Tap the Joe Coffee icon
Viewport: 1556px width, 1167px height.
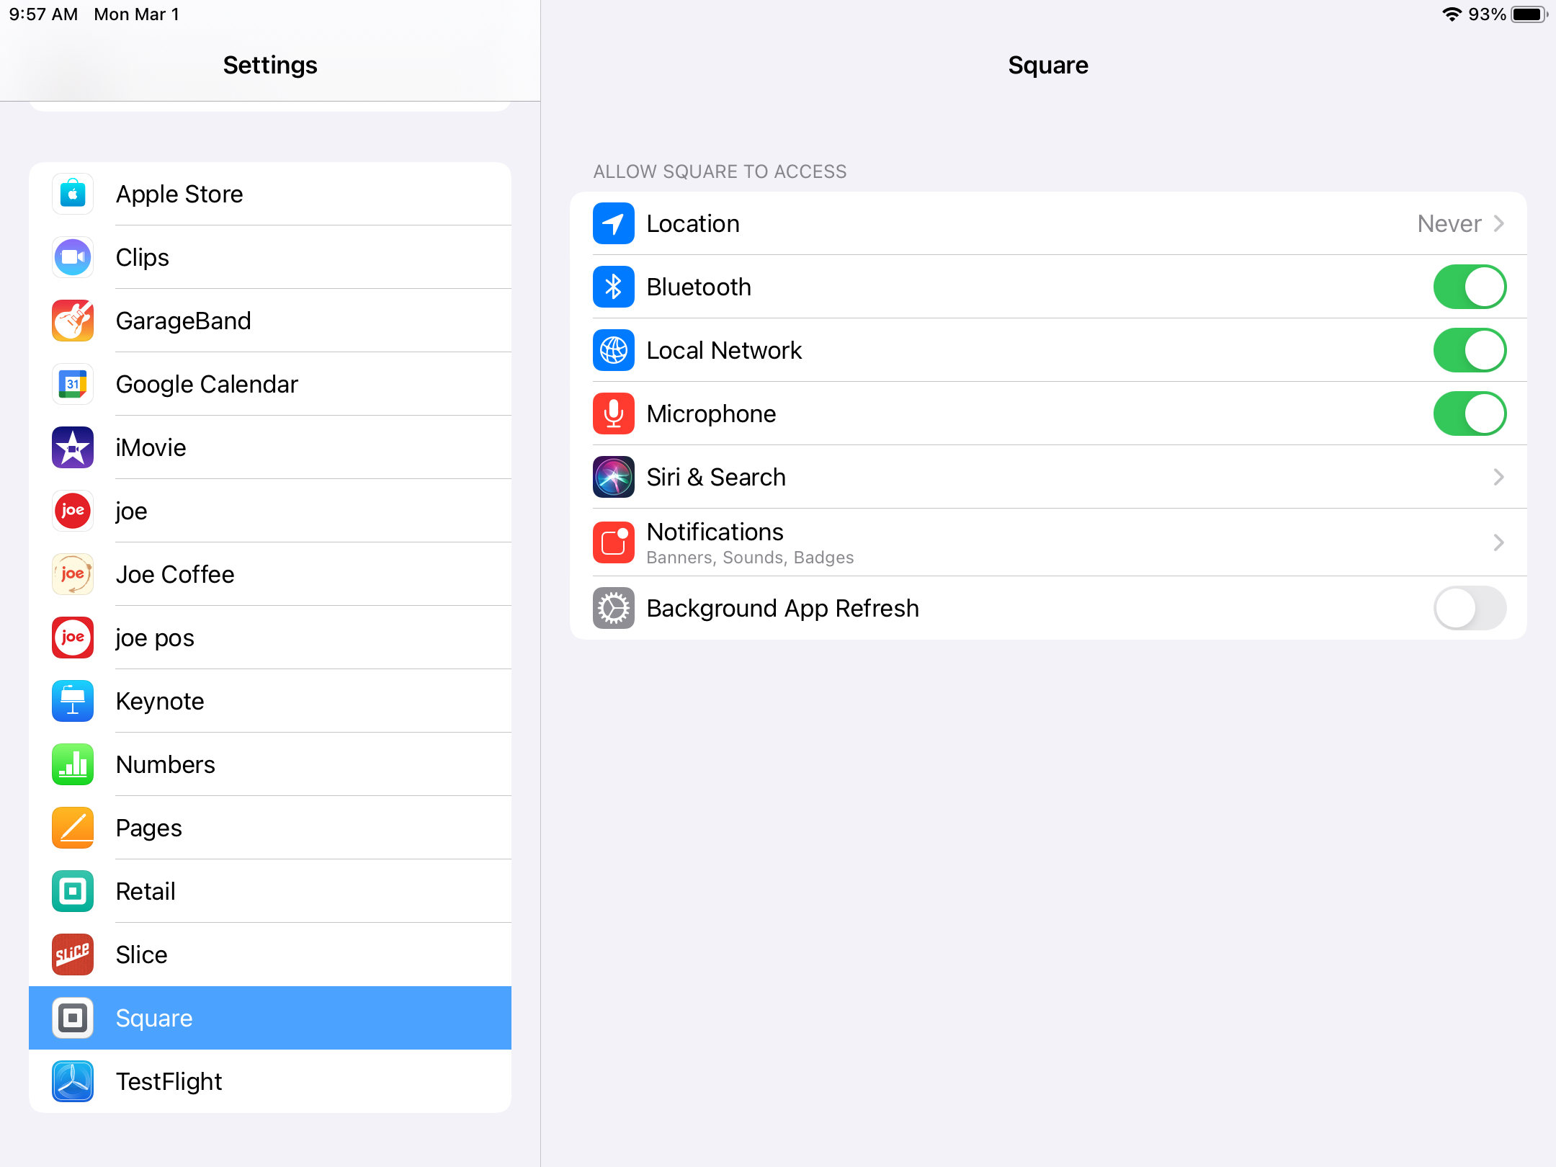coord(73,574)
